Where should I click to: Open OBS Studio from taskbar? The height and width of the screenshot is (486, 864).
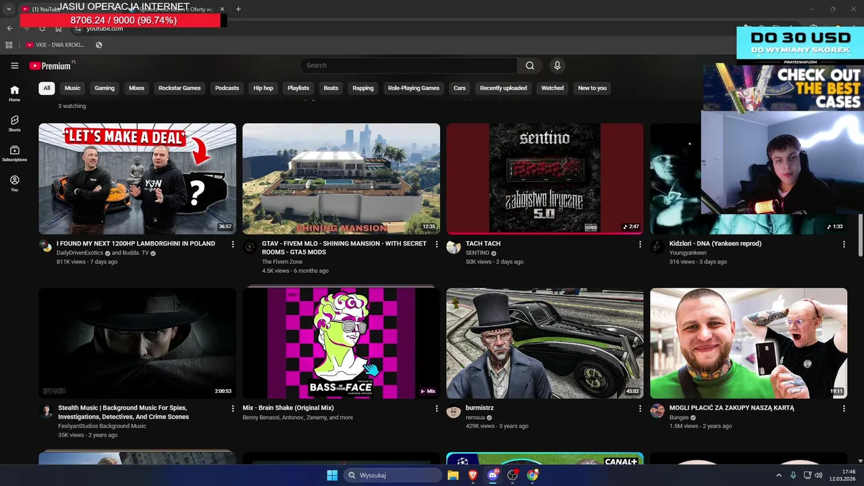click(x=512, y=475)
